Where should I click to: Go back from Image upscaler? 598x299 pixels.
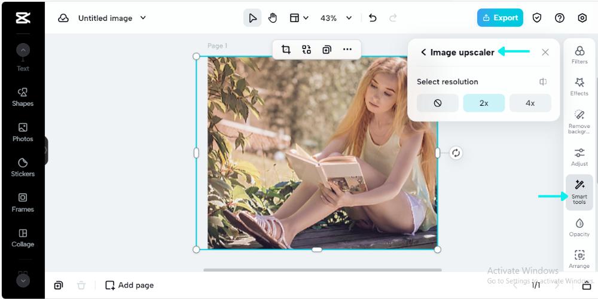point(423,52)
